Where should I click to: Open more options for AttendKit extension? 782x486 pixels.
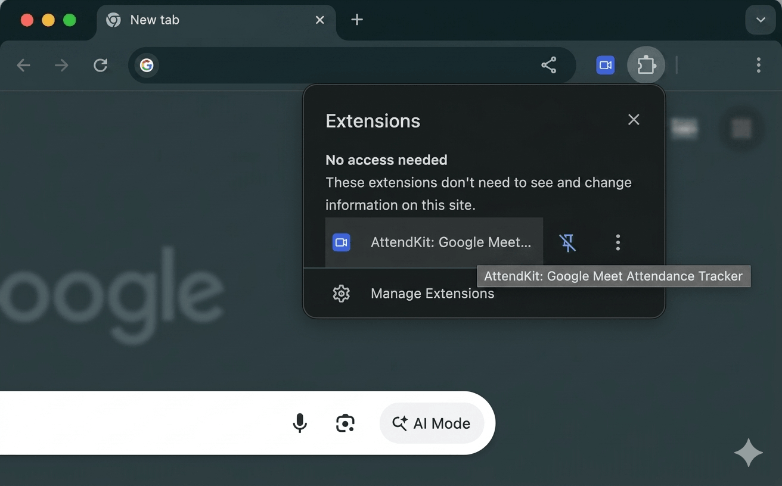pos(617,242)
